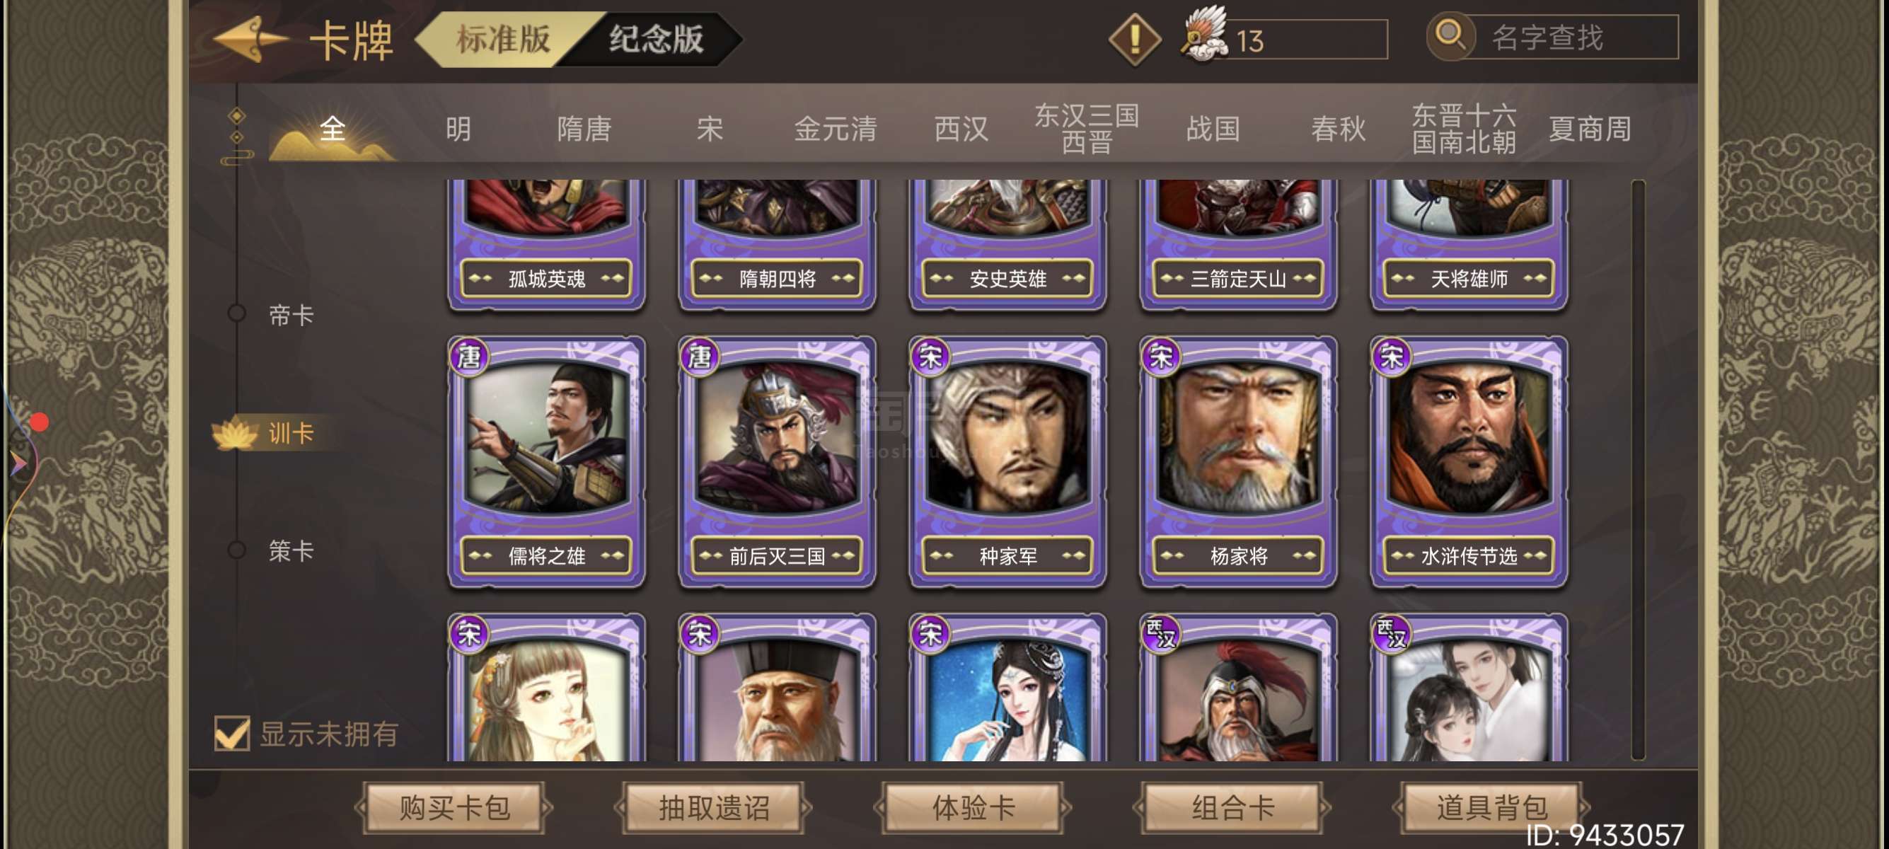Click the card list vertical scrollbar
The height and width of the screenshot is (849, 1889).
[1637, 469]
